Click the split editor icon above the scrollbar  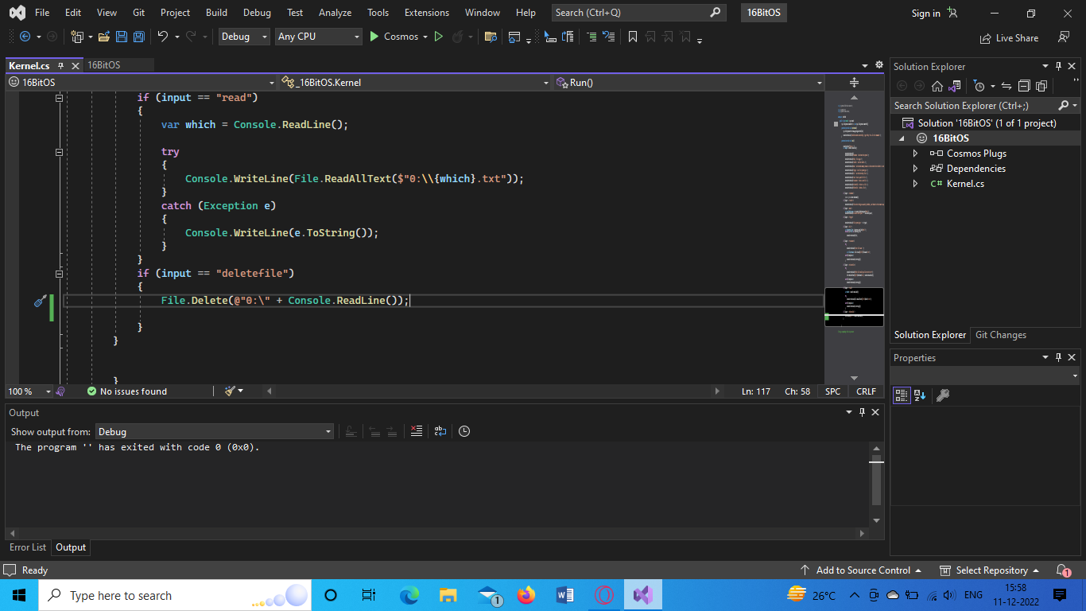click(x=854, y=81)
